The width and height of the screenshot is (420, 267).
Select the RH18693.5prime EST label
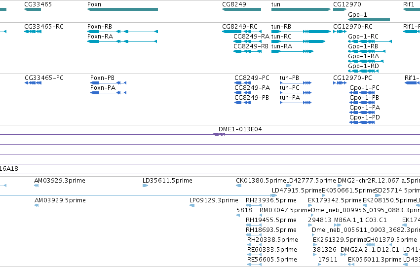coord(271,230)
